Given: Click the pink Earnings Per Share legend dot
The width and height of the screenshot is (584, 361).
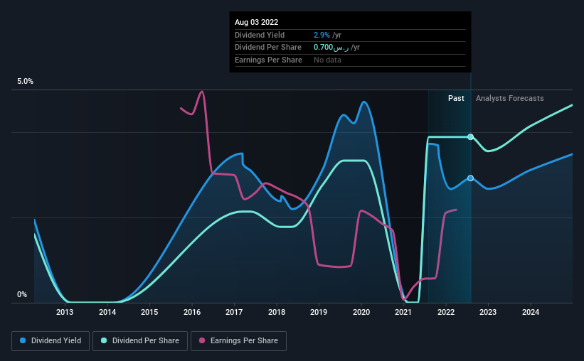Looking at the screenshot, I should (202, 340).
